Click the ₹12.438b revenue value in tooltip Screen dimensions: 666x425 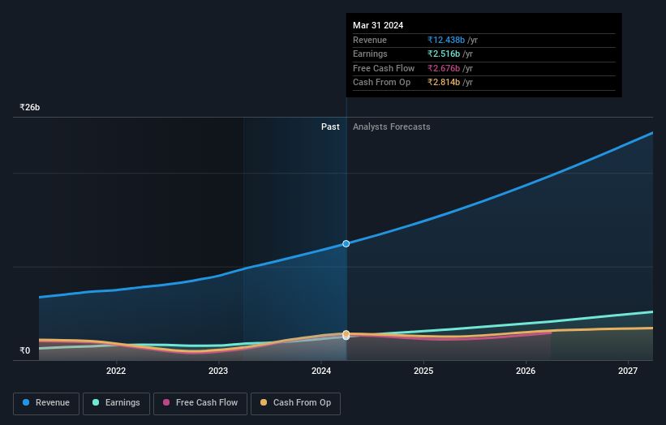click(446, 40)
